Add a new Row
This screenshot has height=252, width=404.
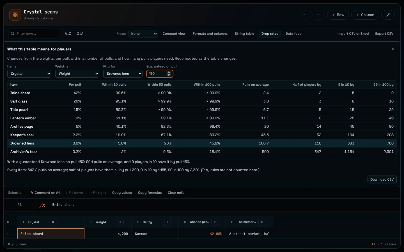pos(338,15)
